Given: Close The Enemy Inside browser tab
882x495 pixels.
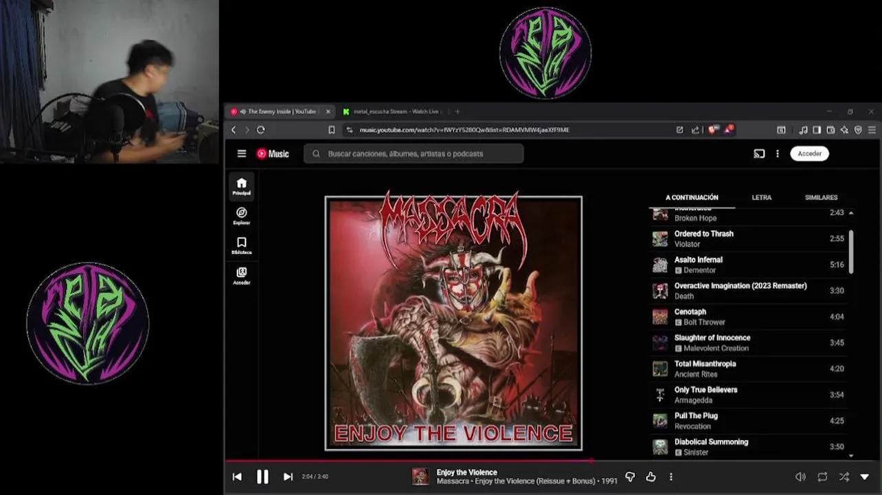Looking at the screenshot, I should click(328, 111).
